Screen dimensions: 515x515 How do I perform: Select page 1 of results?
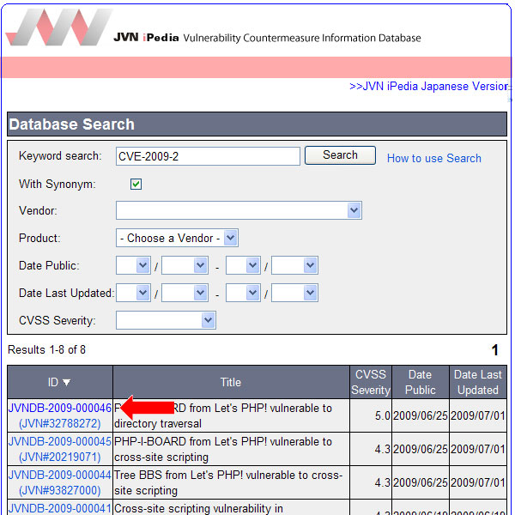(494, 350)
